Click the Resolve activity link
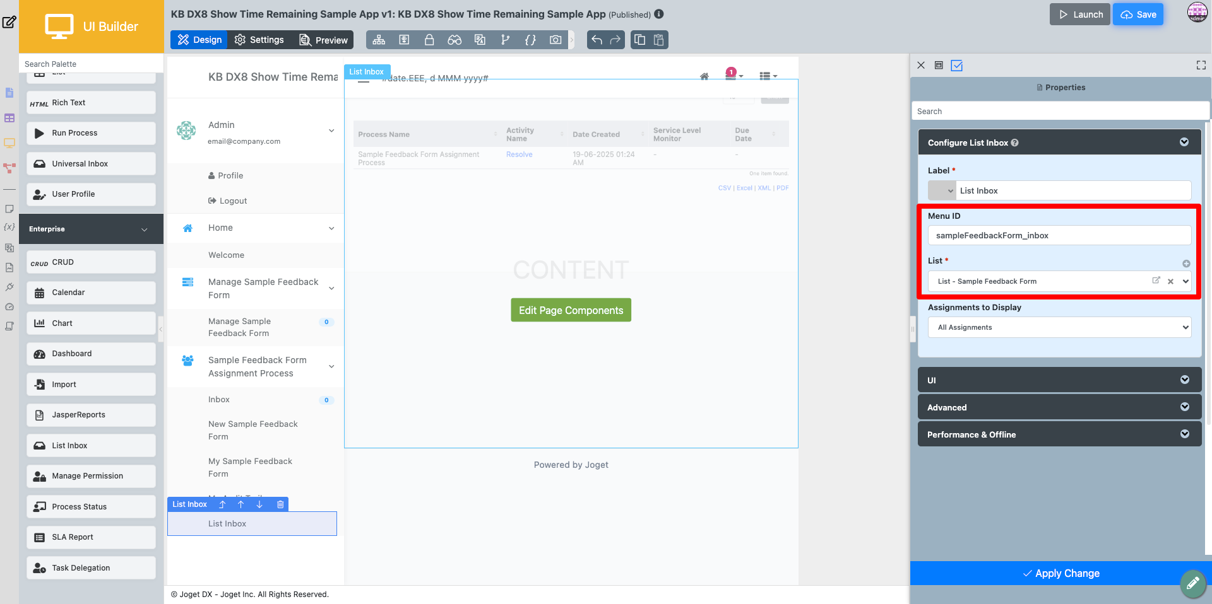 coord(519,154)
